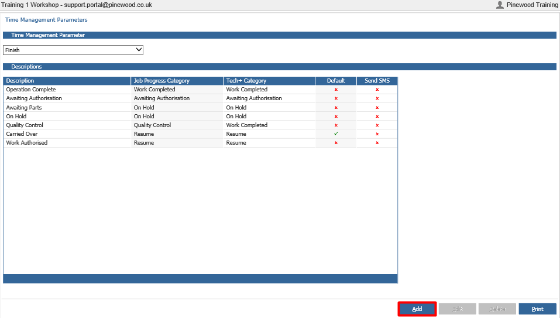The height and width of the screenshot is (318, 560).
Task: Click Send SMS cross for Carried Over
Action: tap(377, 134)
